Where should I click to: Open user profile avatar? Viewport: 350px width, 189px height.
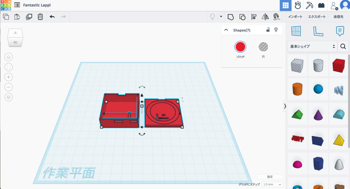pyautogui.click(x=345, y=5)
